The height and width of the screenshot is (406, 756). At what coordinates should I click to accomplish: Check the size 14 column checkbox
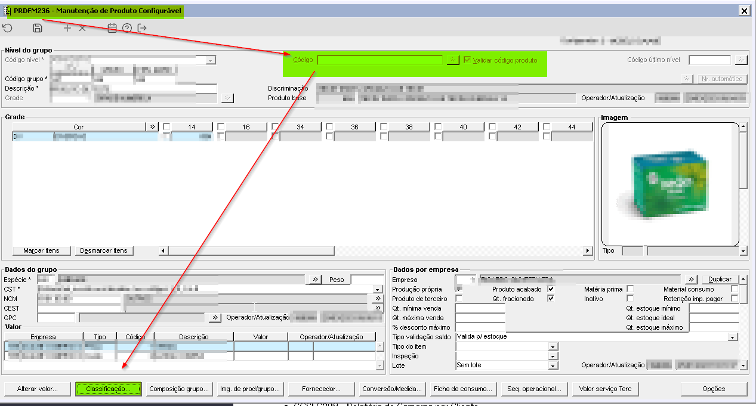coord(167,126)
